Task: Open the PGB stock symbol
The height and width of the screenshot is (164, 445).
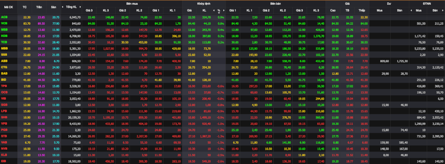Action: pos(4,130)
